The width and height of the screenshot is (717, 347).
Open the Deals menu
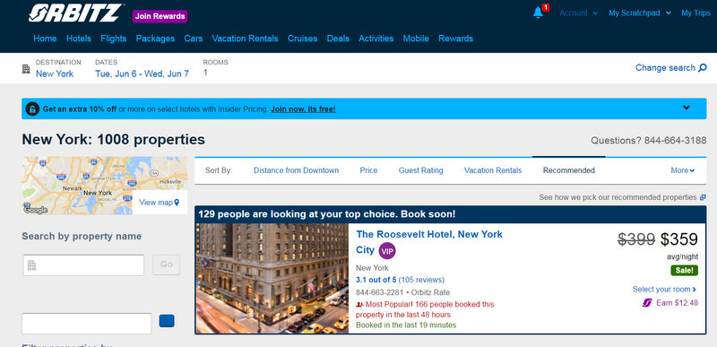click(338, 39)
